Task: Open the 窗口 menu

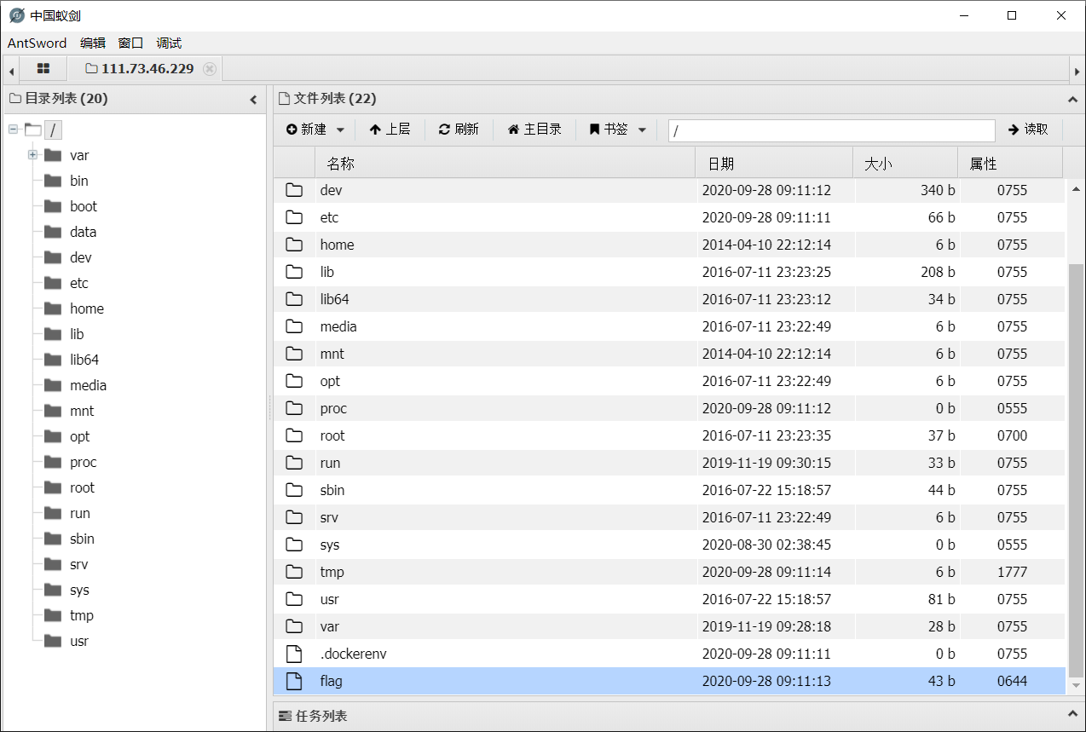Action: (130, 43)
